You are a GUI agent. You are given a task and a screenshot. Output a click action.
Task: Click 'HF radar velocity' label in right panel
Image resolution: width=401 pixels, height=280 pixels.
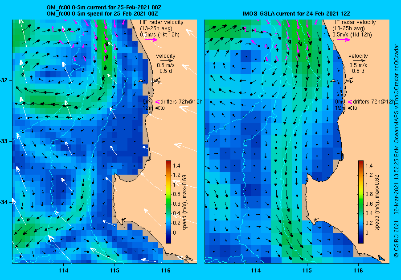click(x=354, y=22)
